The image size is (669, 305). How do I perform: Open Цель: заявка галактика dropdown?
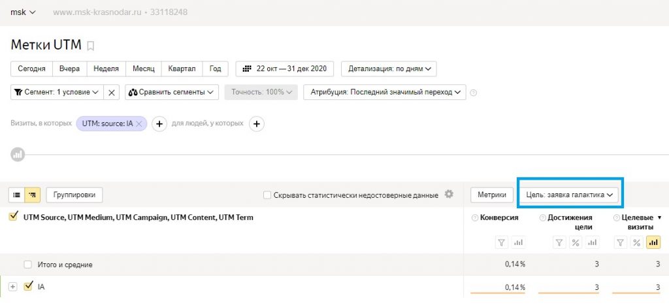569,195
